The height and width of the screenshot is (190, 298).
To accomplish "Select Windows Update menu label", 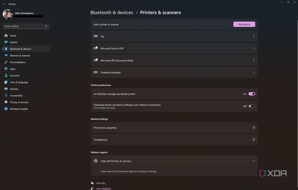I will 19,109.
